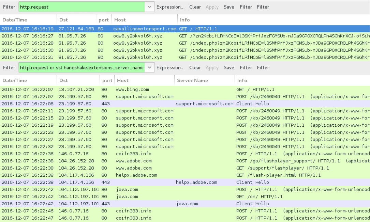Viewport: 370px width, 222px height.
Task: Click Clear in the ssl.handshake filter bar
Action: (x=195, y=68)
